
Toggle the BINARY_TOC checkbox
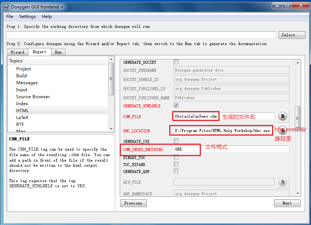pos(176,157)
